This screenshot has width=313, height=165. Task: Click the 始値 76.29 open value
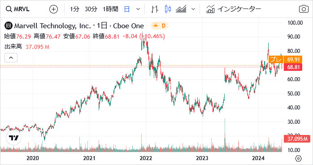pos(17,36)
